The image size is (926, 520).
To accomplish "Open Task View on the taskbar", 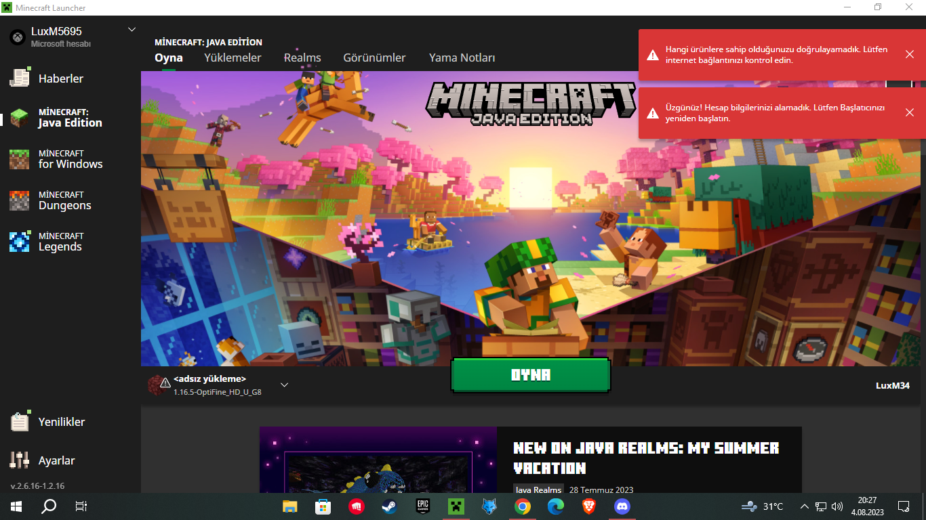I will [81, 506].
